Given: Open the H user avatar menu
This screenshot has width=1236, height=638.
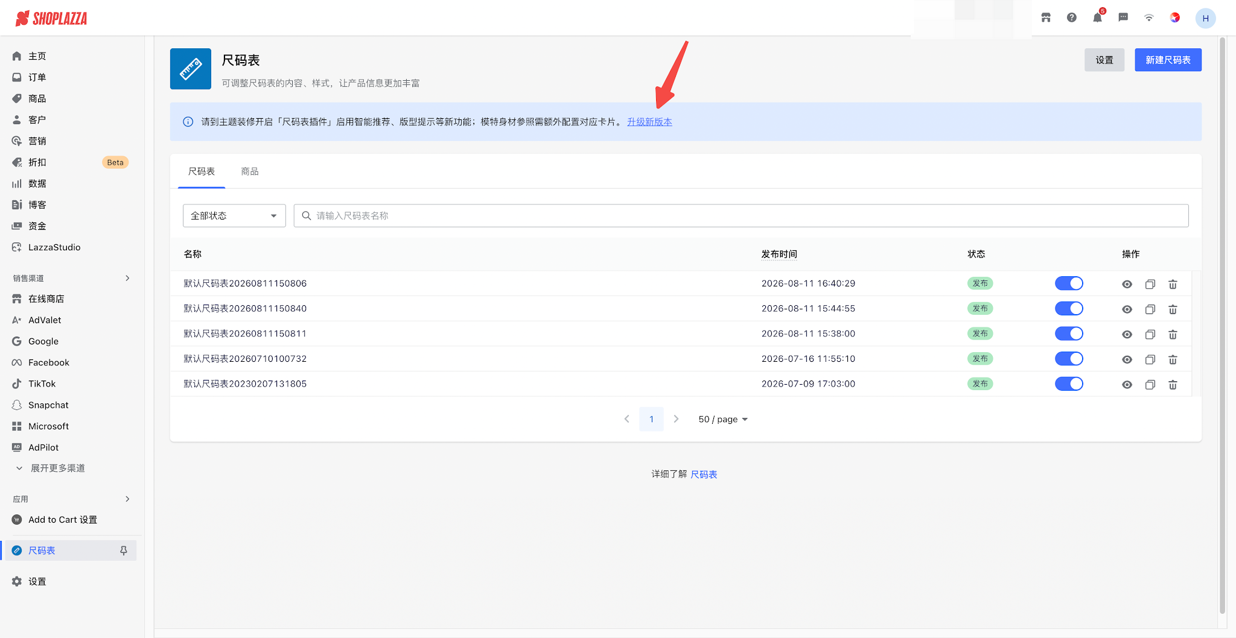Looking at the screenshot, I should point(1205,18).
